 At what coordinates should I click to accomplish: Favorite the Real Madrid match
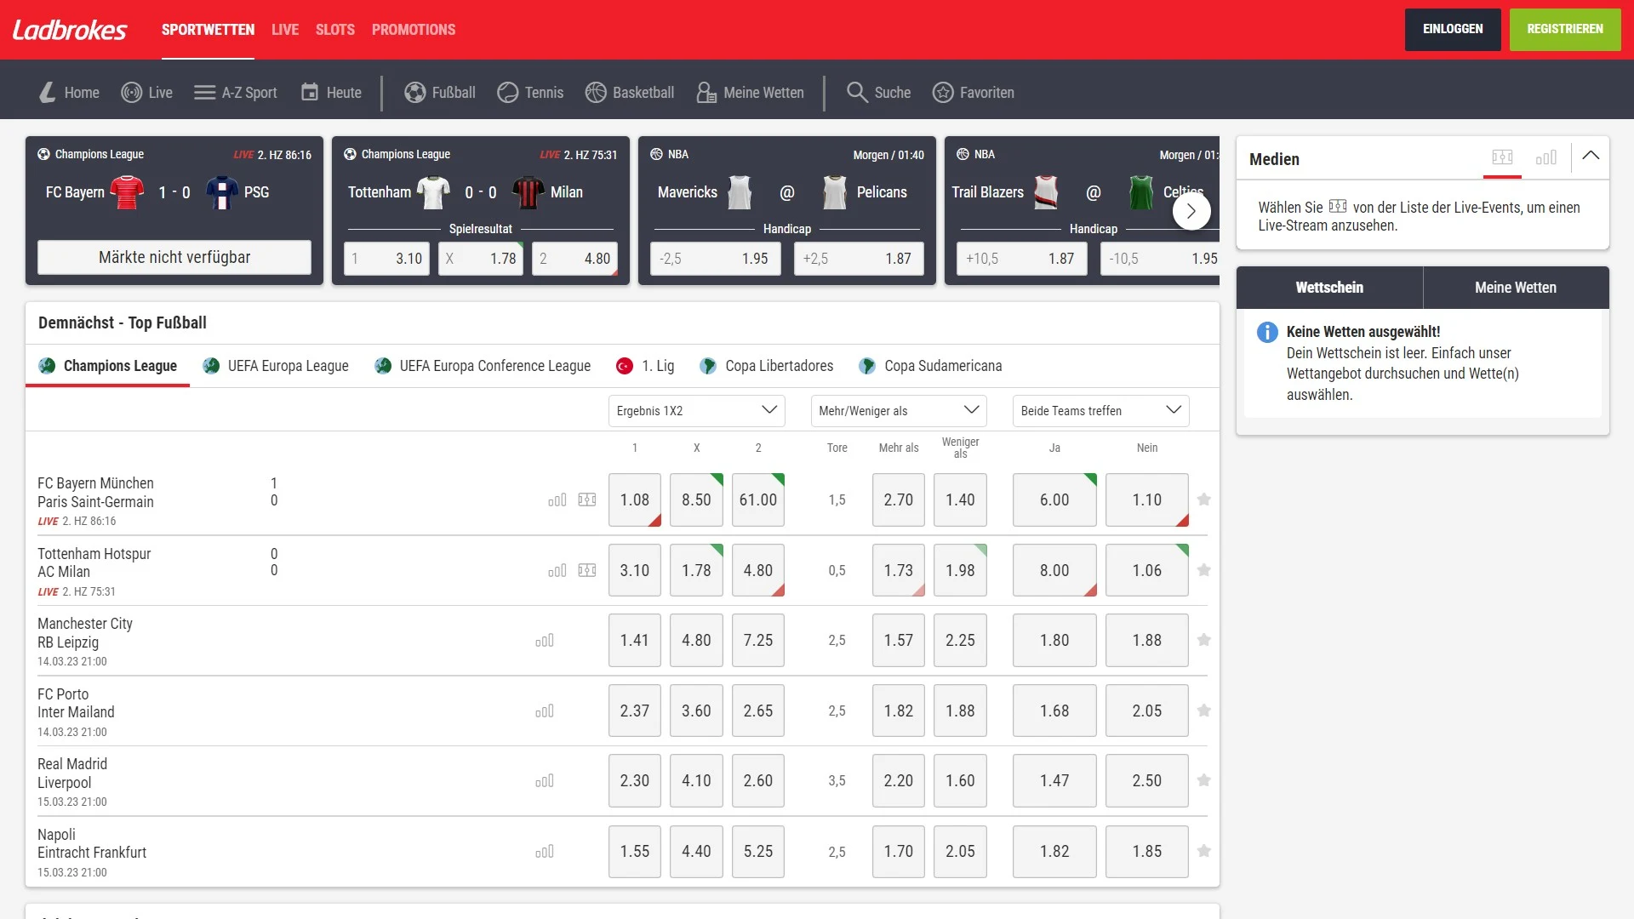pos(1203,780)
